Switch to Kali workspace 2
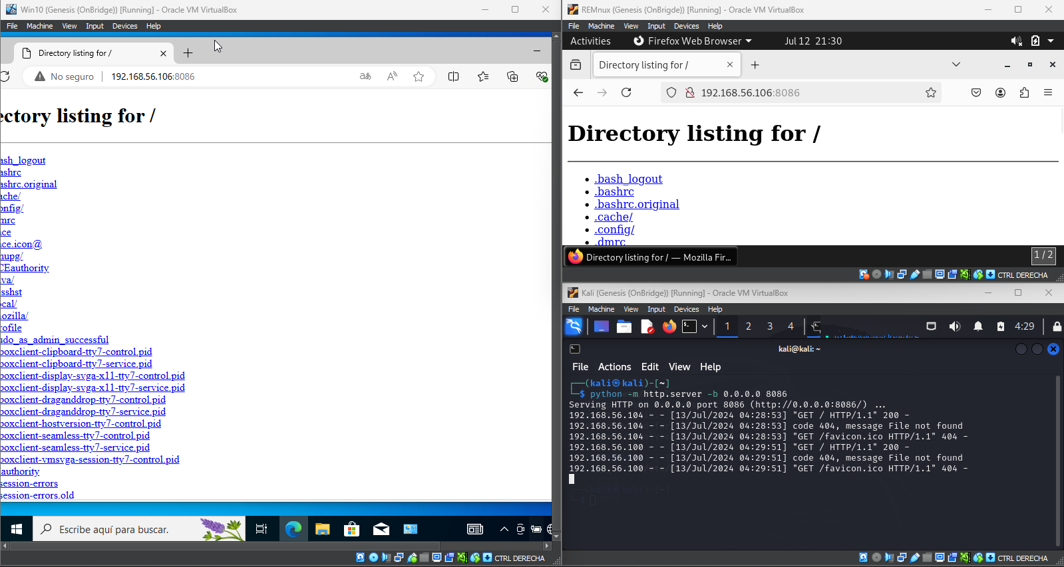The height and width of the screenshot is (567, 1064). pos(749,326)
